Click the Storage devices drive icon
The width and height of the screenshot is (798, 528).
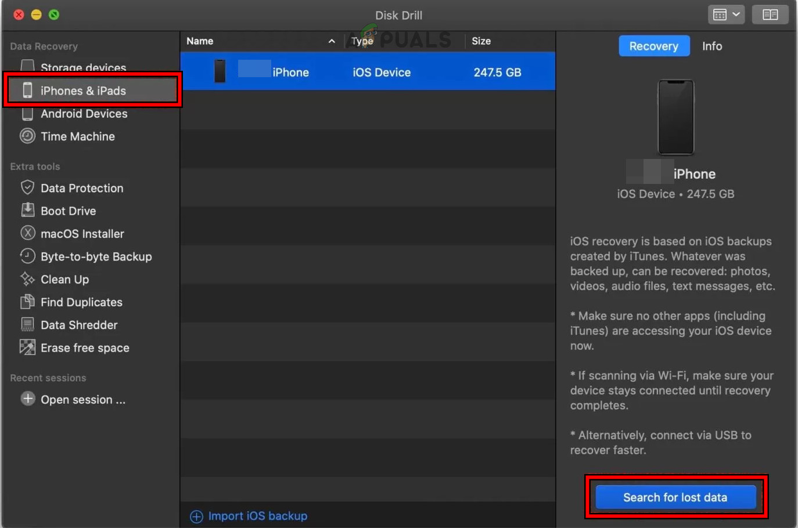(27, 67)
